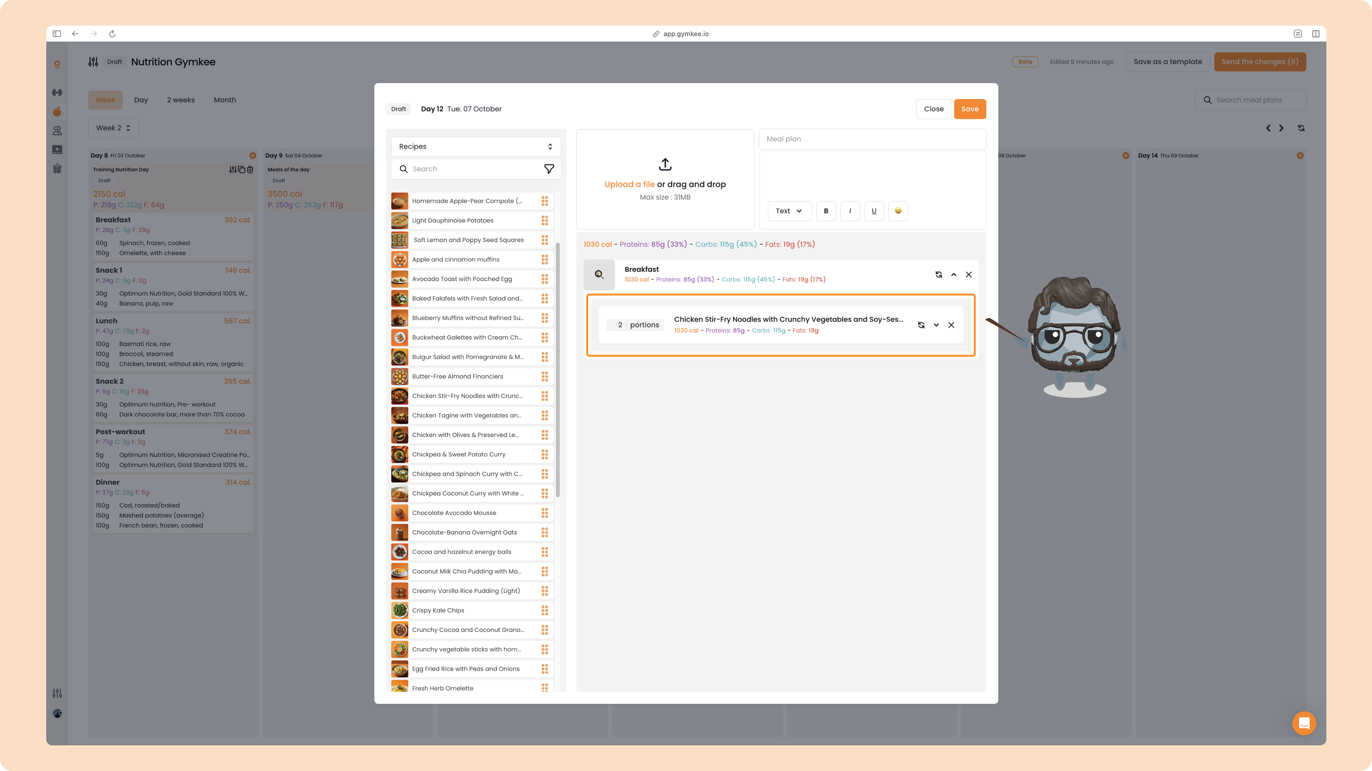Screen dimensions: 1372x771
Task: Click the Save button in the dialog
Action: click(969, 109)
